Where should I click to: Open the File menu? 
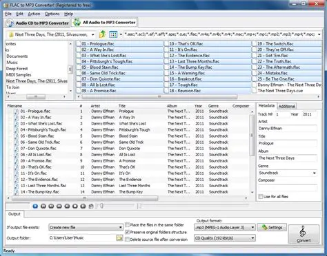pos(8,14)
